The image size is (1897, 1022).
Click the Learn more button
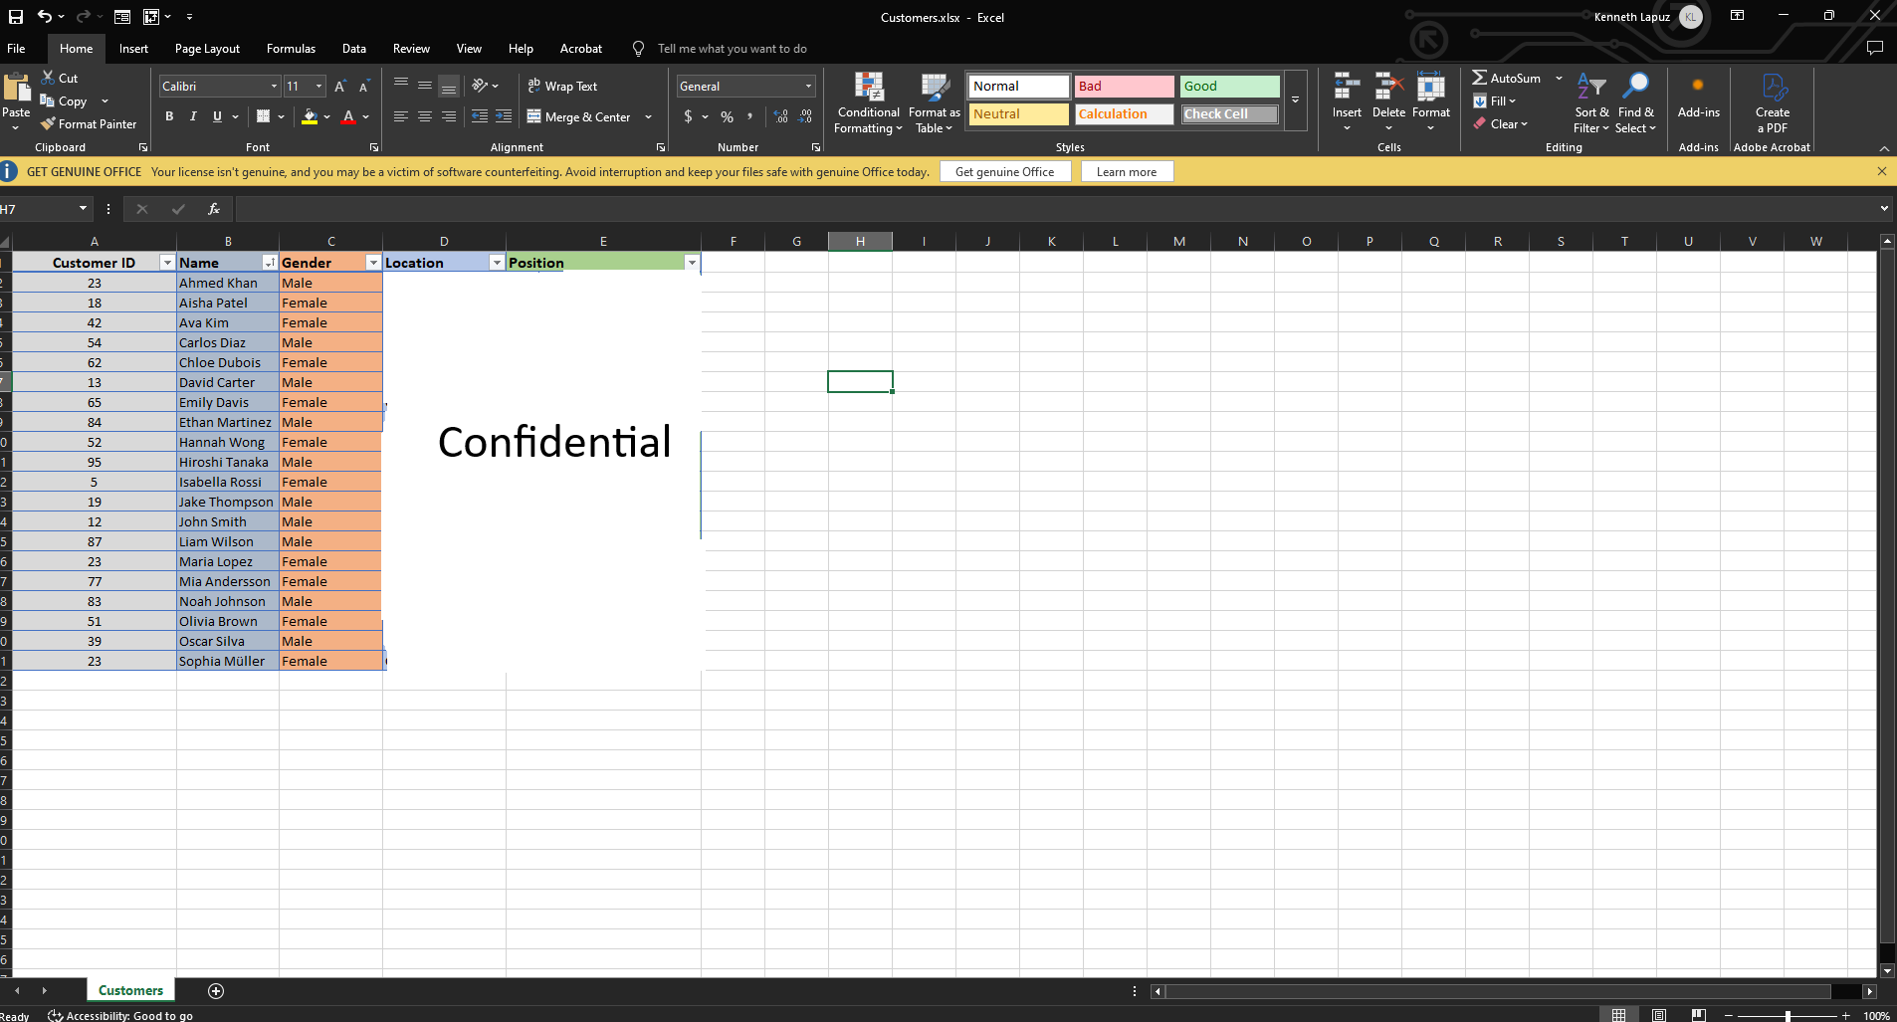coord(1127,171)
